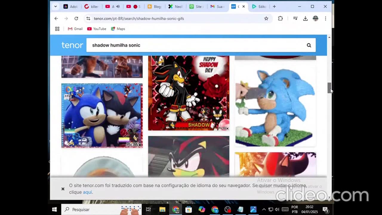Screen dimensions: 382x215
Task: Open the Sonic and Shadow hugging PicMix GIF
Action: point(102,116)
